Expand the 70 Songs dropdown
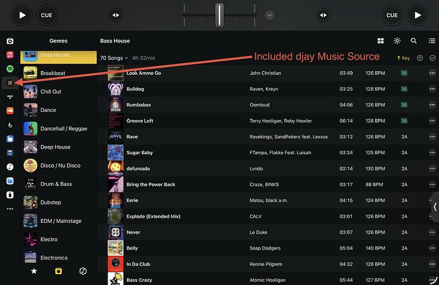 (x=114, y=58)
